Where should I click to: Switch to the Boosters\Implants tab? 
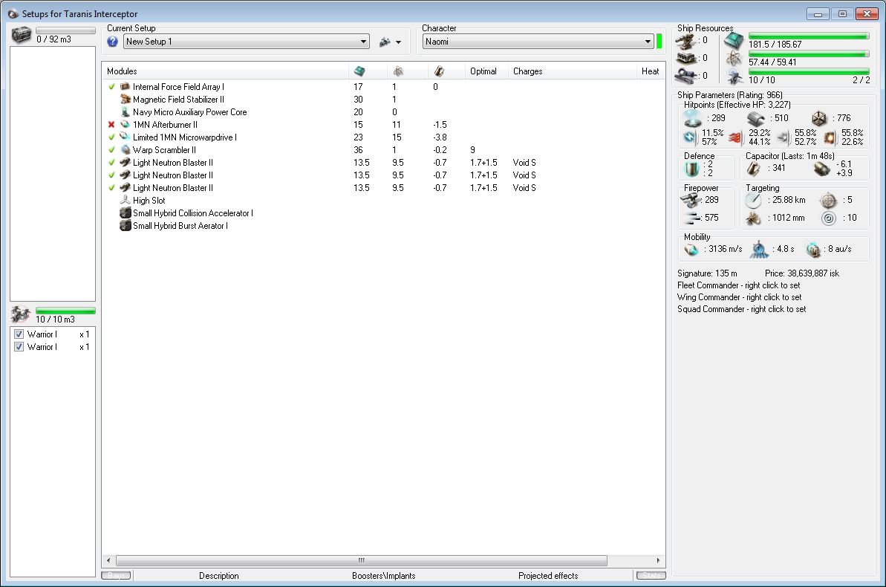click(384, 576)
